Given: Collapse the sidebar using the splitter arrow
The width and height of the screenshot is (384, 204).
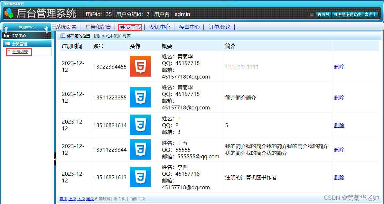Looking at the screenshot, I should [55, 159].
